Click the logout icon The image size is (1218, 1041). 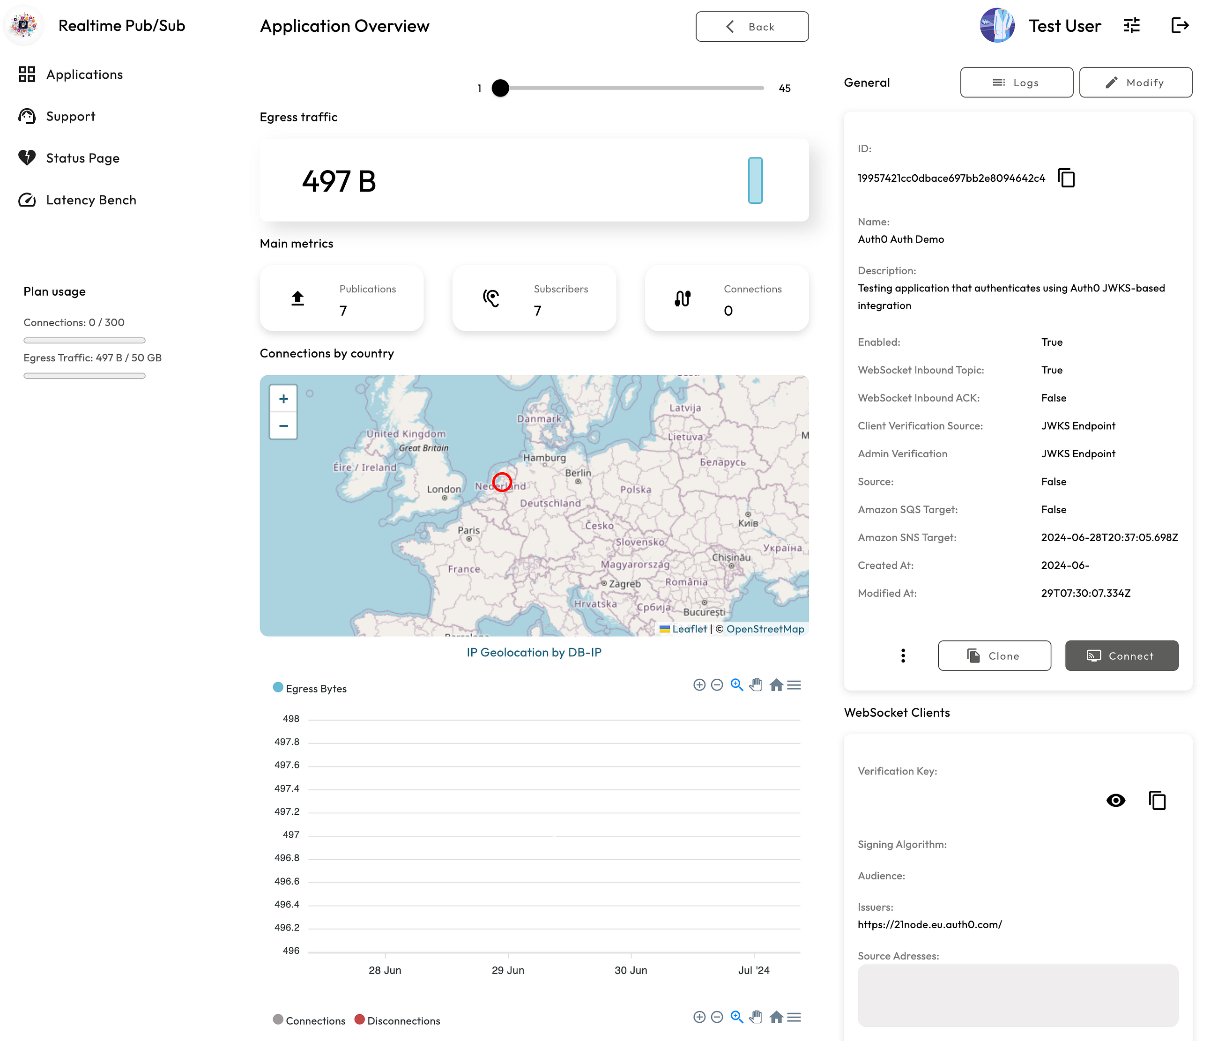click(1180, 25)
